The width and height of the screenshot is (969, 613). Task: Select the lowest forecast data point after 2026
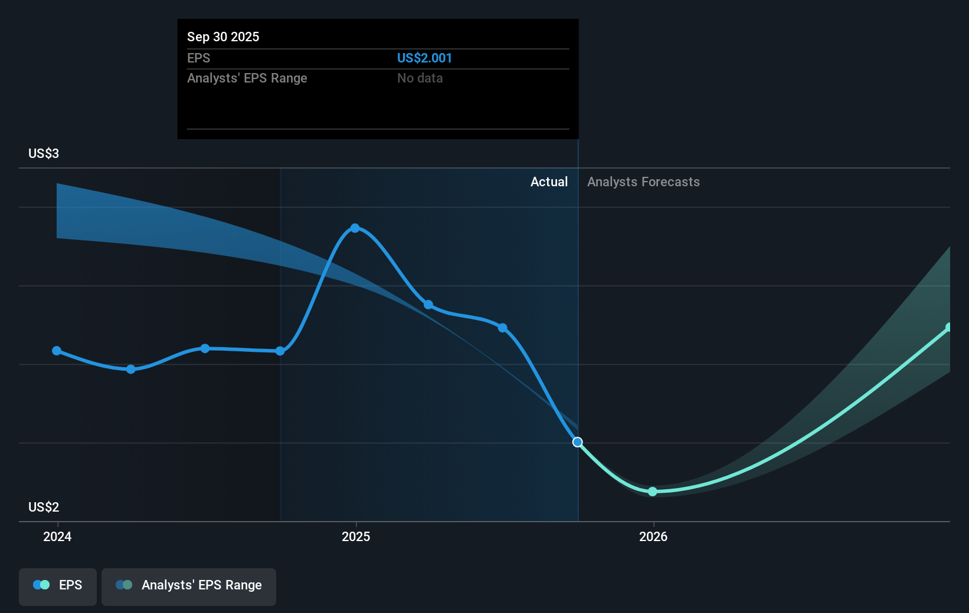click(x=652, y=491)
